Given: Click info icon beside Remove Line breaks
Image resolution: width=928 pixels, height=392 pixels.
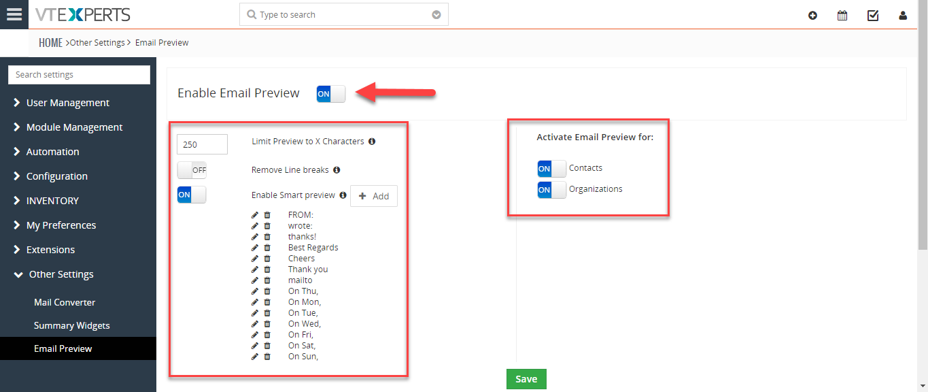Looking at the screenshot, I should (x=337, y=170).
